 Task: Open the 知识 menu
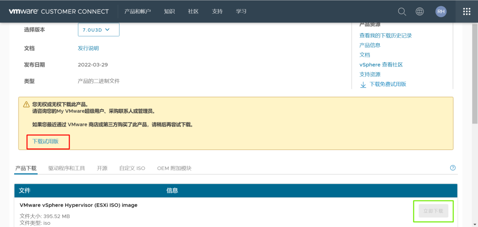point(169,12)
